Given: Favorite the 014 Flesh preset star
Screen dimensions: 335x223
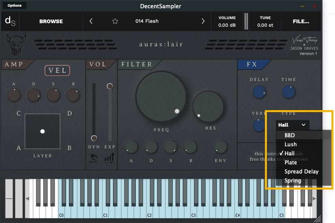Looking at the screenshot, I should (115, 21).
